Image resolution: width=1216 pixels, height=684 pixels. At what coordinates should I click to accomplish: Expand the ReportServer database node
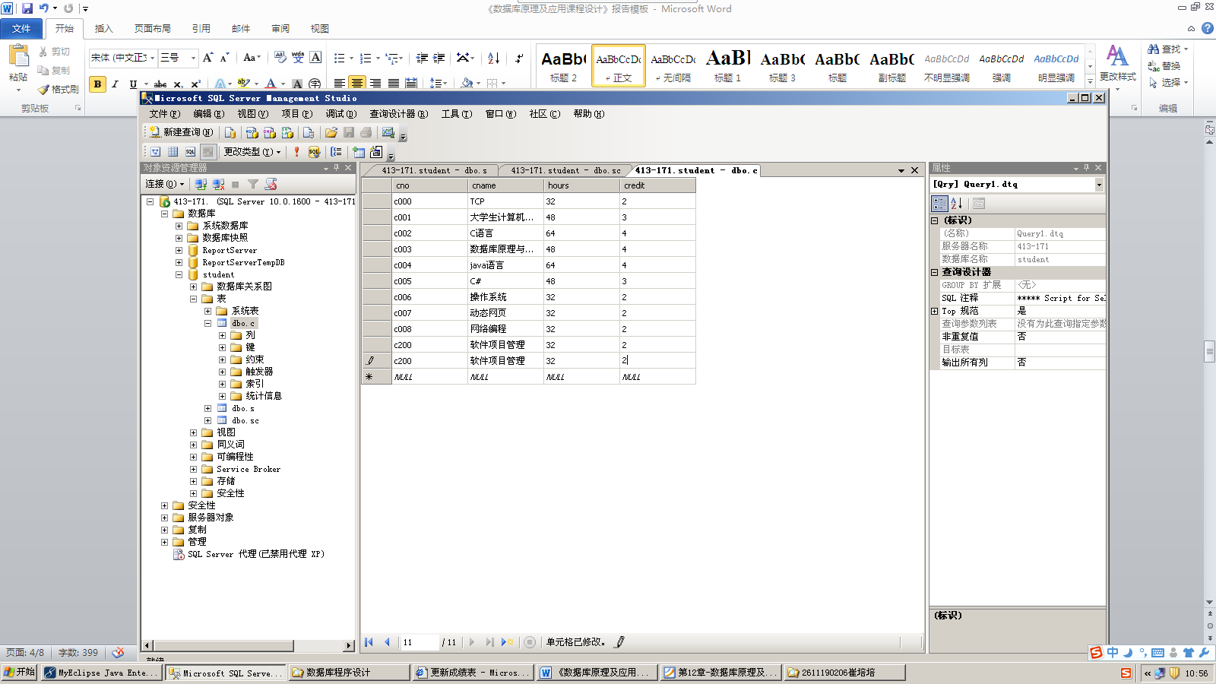[179, 250]
